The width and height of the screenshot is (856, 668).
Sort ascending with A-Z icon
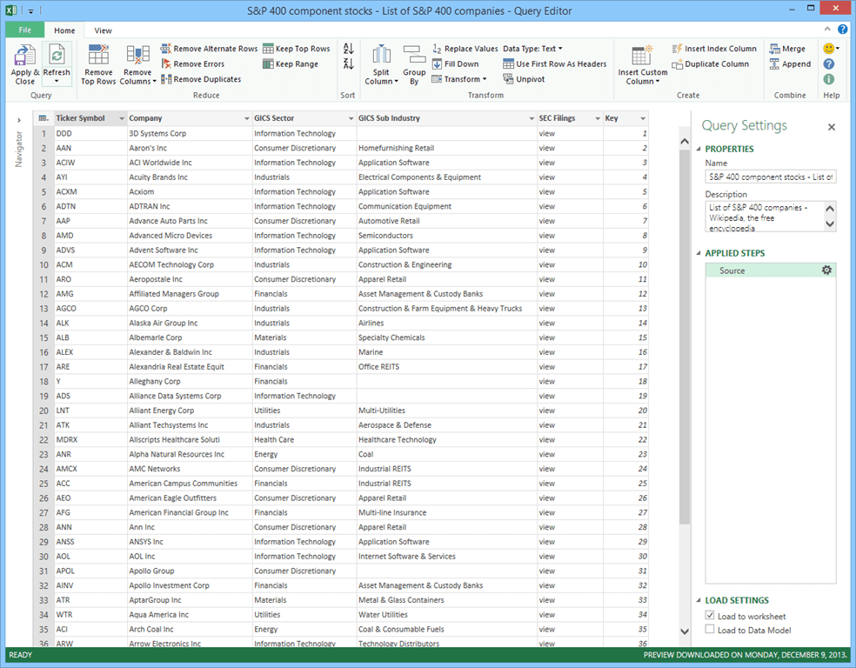[x=348, y=49]
